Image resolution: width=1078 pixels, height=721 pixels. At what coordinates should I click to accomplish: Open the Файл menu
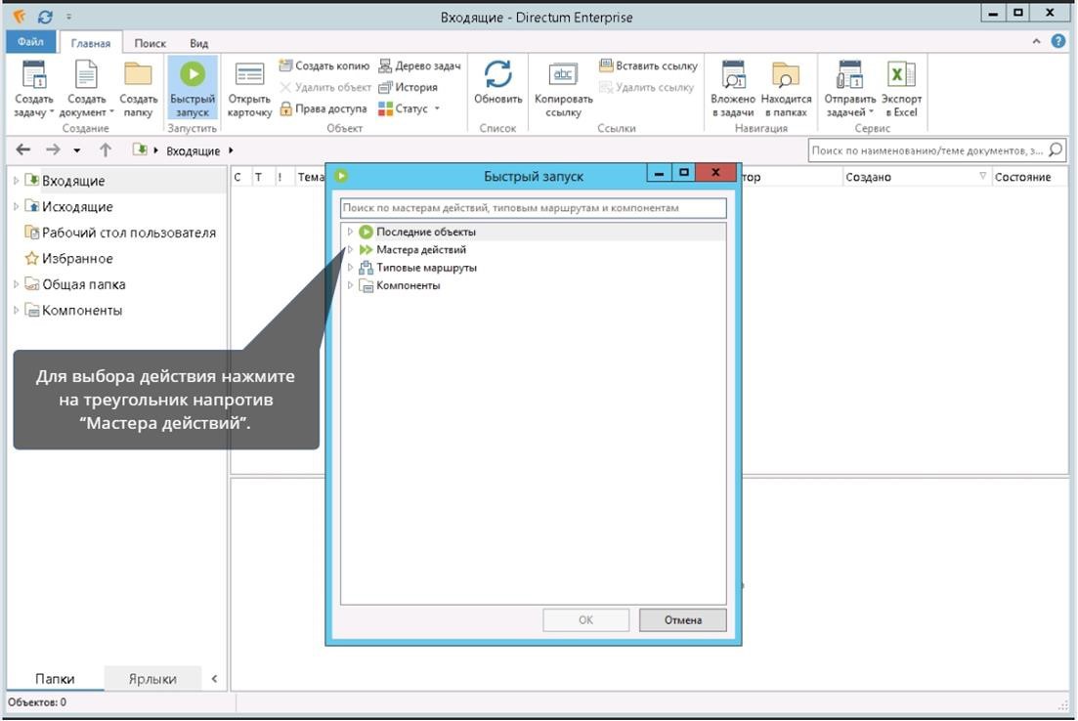(30, 42)
